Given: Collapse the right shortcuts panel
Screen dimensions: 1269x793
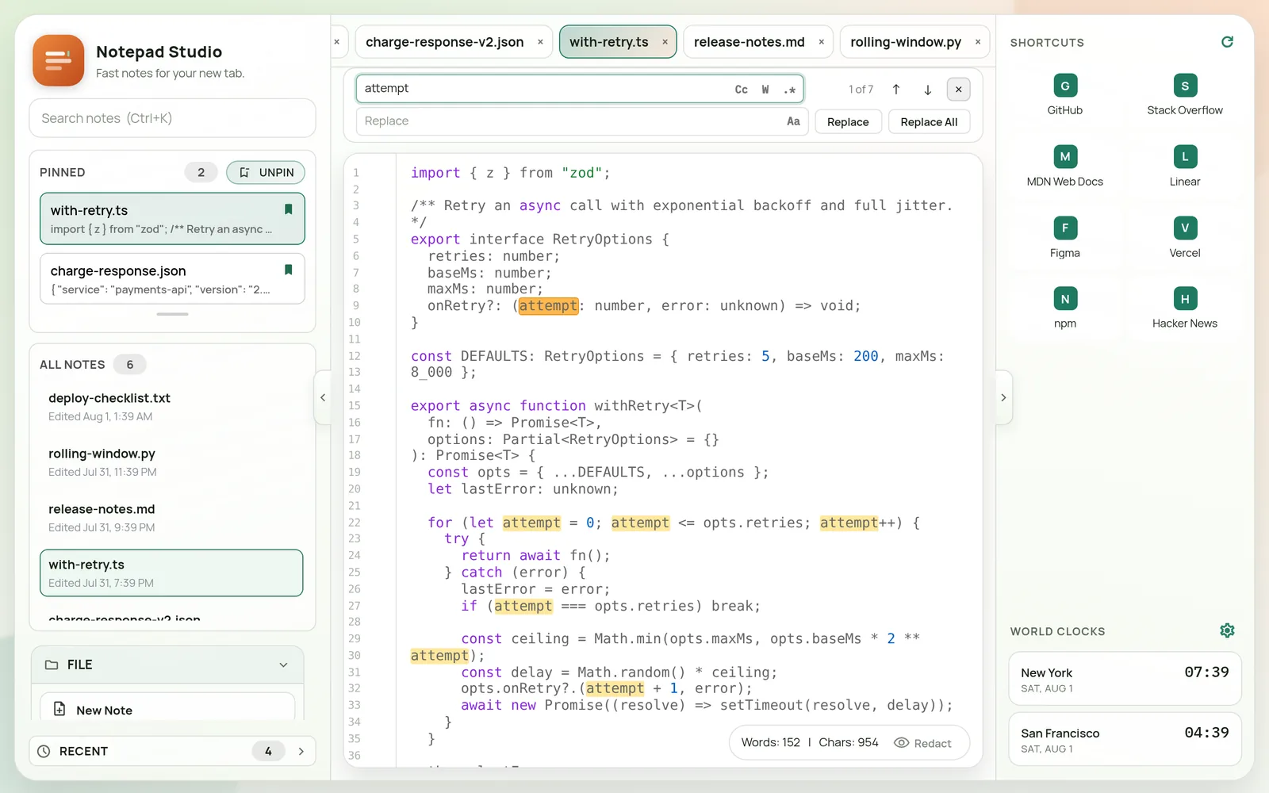Looking at the screenshot, I should [1003, 397].
